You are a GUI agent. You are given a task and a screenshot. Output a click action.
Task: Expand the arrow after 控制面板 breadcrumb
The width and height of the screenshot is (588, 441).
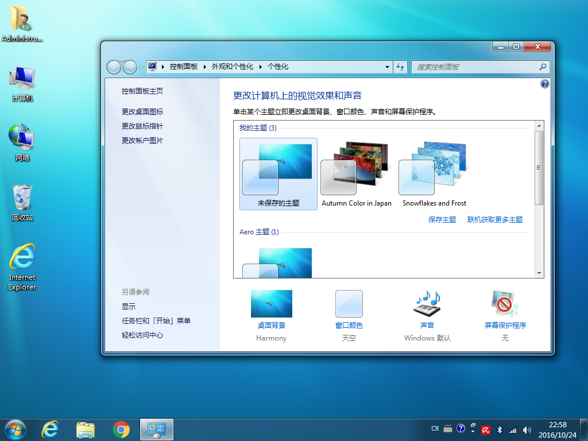pos(205,67)
